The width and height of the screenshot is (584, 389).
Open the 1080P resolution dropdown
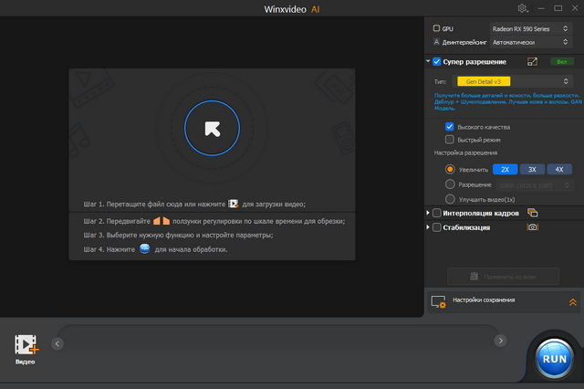coord(534,185)
